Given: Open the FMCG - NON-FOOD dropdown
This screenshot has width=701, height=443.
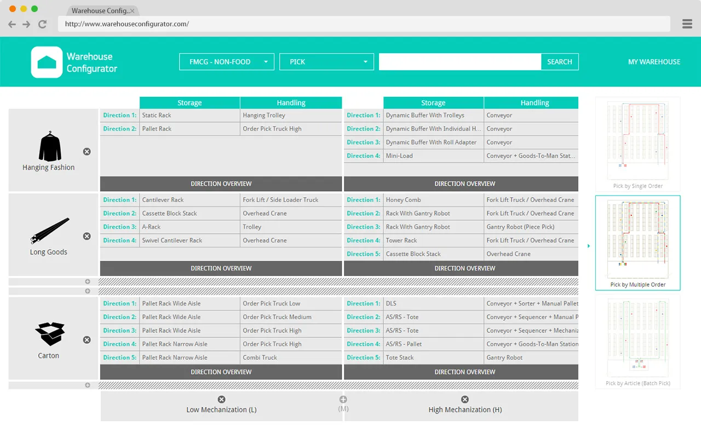Looking at the screenshot, I should (227, 62).
